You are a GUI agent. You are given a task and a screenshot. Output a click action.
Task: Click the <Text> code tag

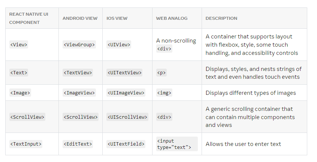pyautogui.click(x=19, y=72)
